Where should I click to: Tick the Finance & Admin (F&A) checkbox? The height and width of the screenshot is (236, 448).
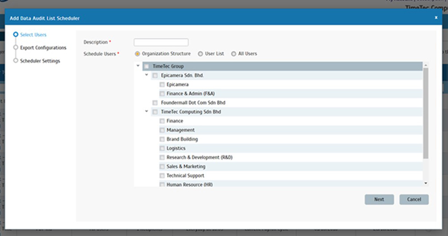pyautogui.click(x=162, y=93)
